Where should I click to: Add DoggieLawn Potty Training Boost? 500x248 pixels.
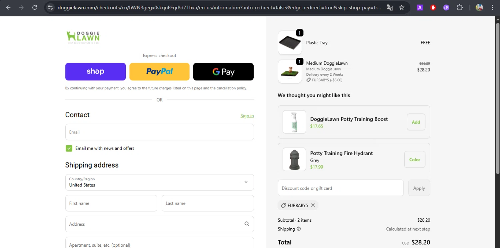(416, 122)
